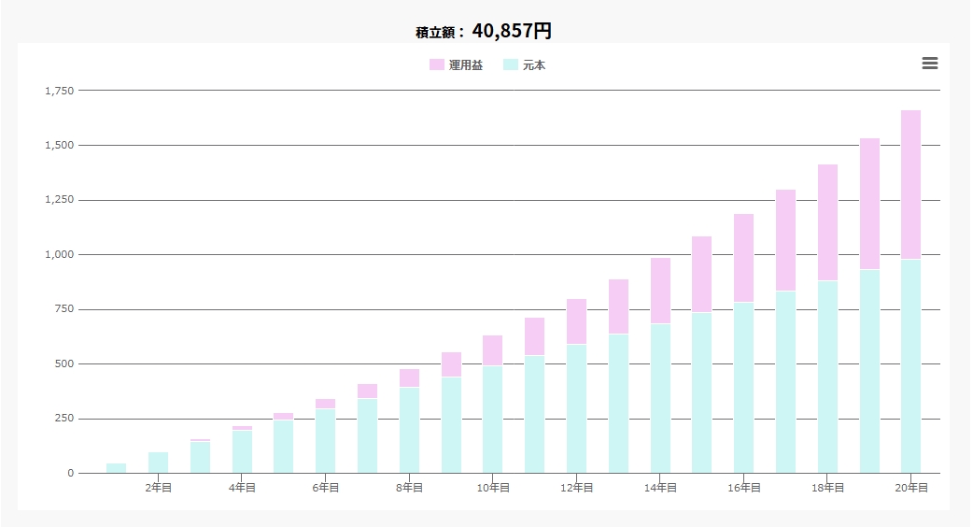Click the pink 運用益 segment at 16年目

(743, 258)
